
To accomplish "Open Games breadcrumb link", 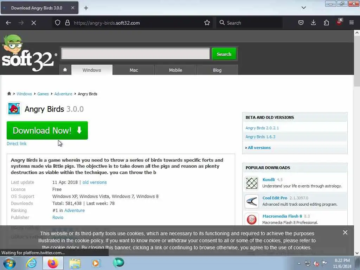I will (x=43, y=94).
